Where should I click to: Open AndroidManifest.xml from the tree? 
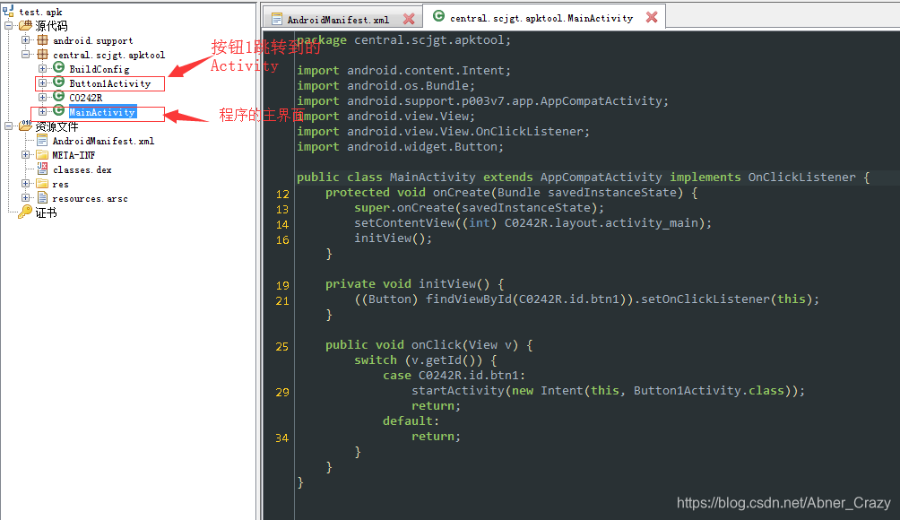coord(103,141)
